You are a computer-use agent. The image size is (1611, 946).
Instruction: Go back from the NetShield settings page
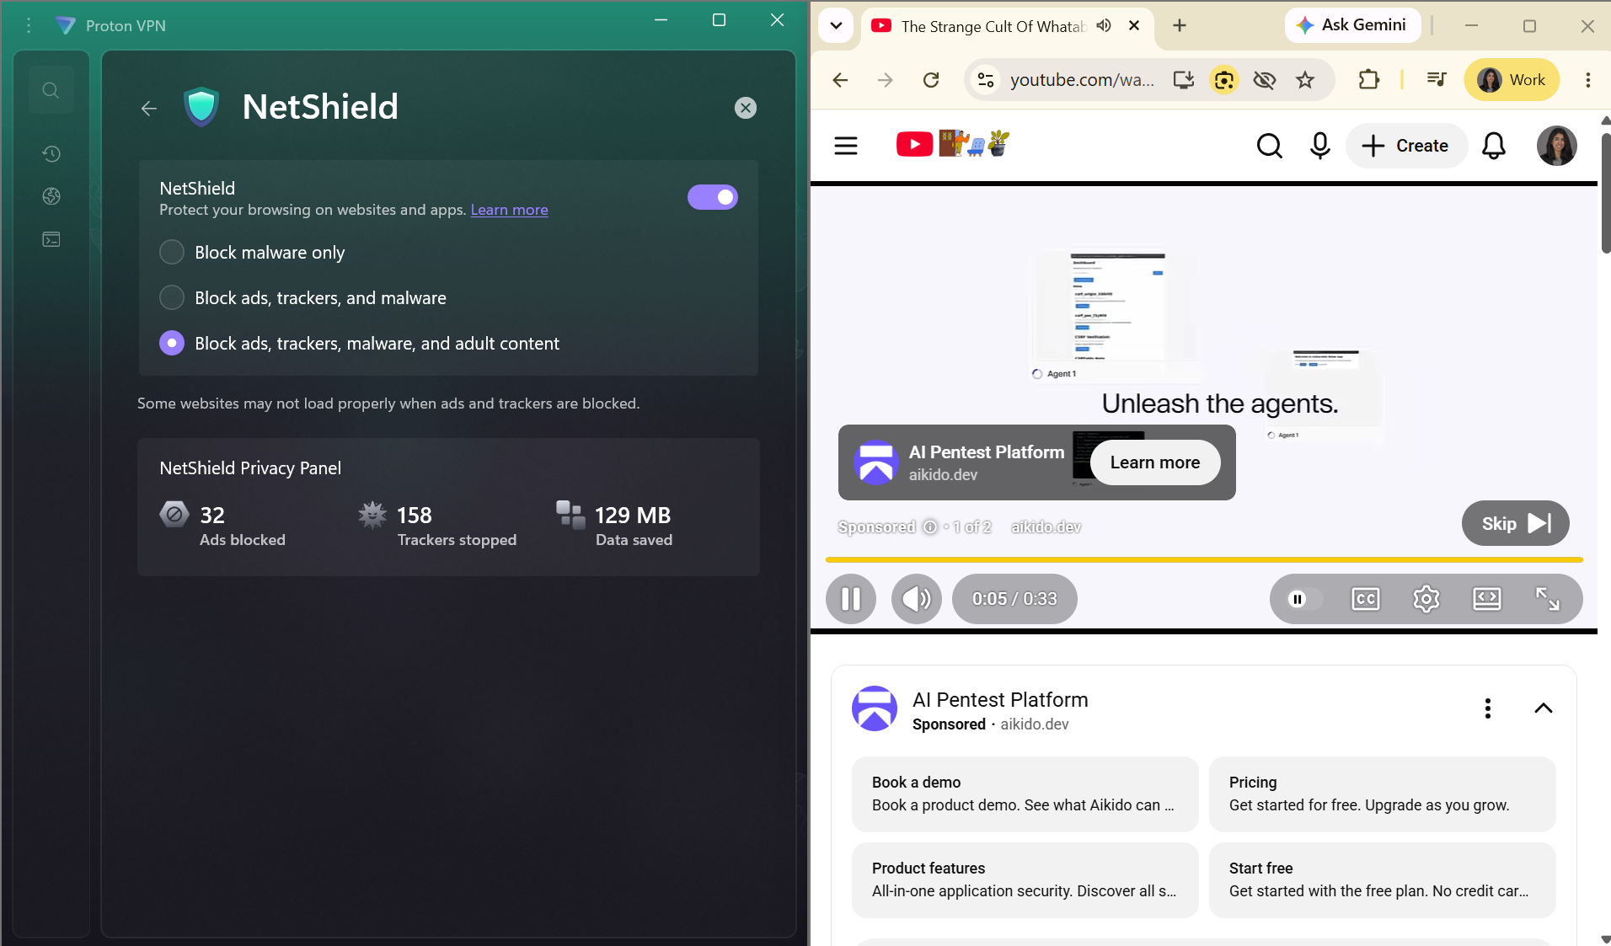click(x=149, y=108)
